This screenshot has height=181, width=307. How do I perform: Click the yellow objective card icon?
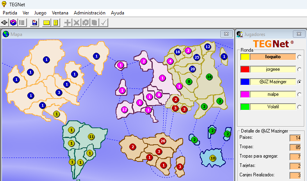point(55,23)
